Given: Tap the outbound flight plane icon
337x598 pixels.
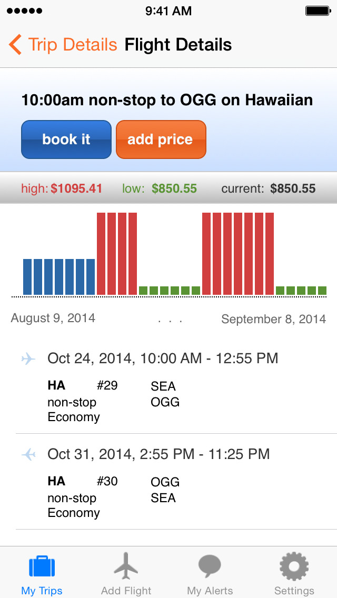Looking at the screenshot, I should coord(28,359).
